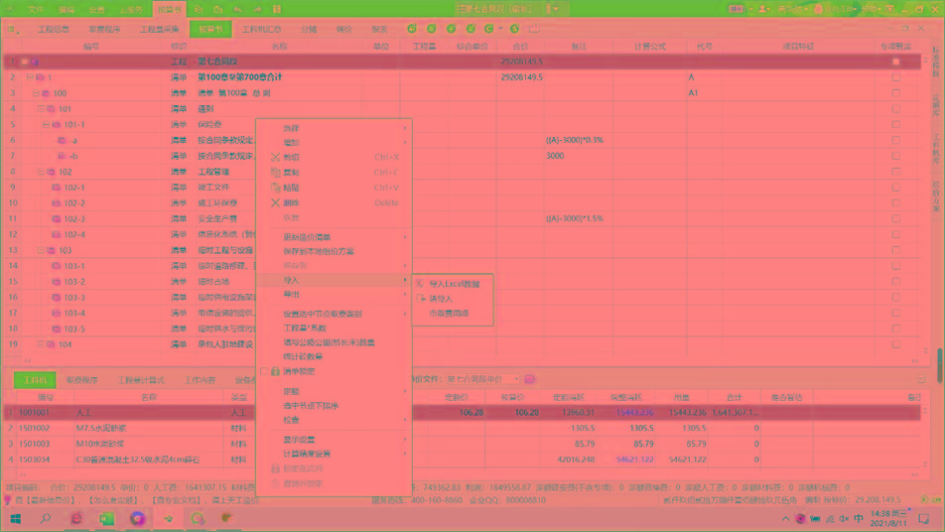The width and height of the screenshot is (945, 532).
Task: Switch to the 取费程序 top tab
Action: click(x=105, y=29)
